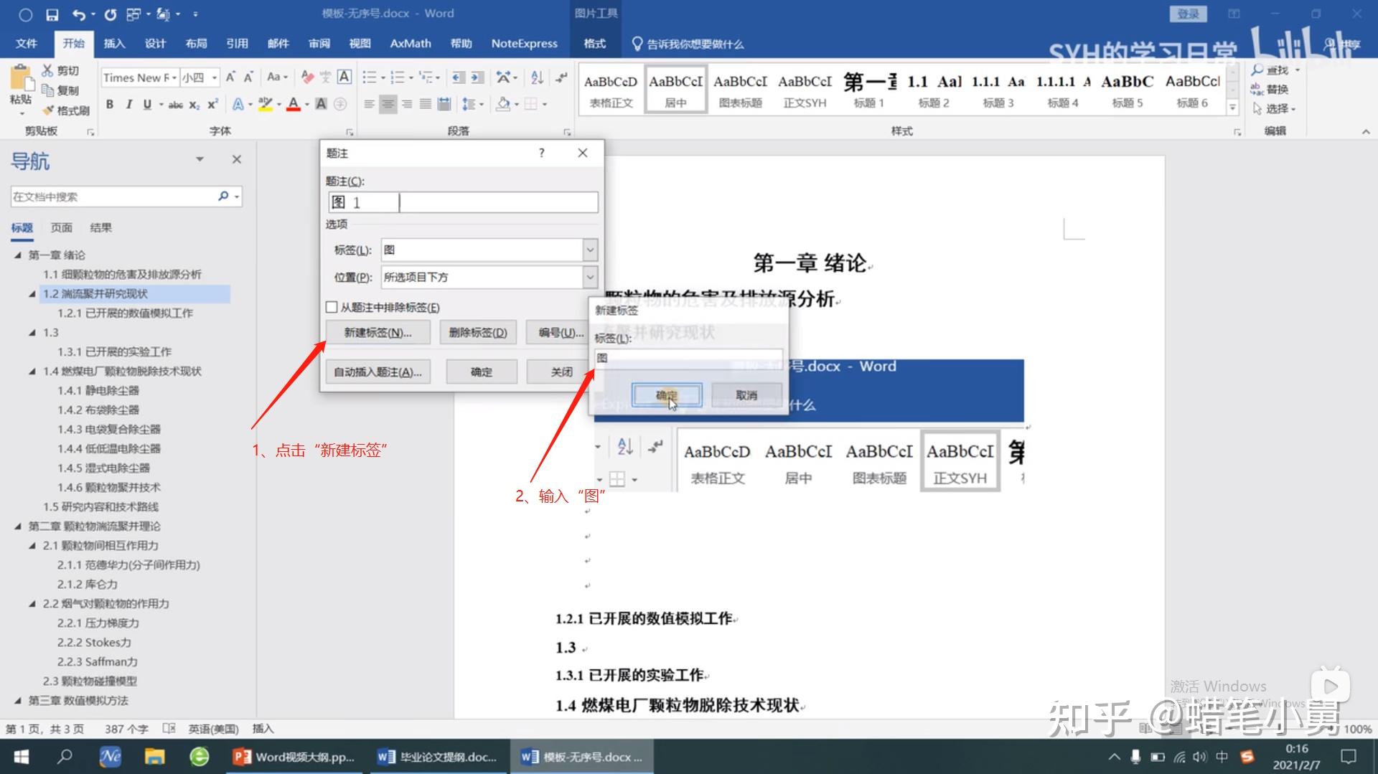Apply superscript formatting

click(212, 104)
